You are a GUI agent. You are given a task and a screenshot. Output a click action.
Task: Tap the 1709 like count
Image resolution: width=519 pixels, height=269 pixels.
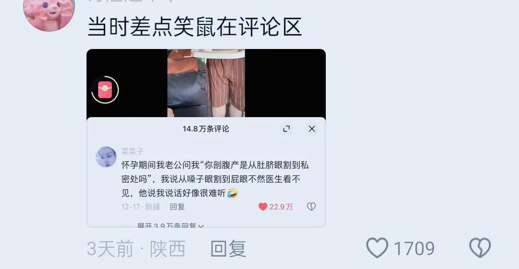(x=414, y=248)
